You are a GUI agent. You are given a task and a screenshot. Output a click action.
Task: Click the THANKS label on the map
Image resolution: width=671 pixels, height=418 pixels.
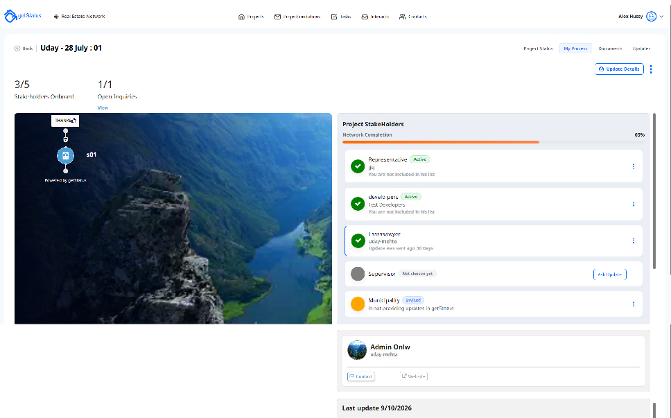[x=65, y=121]
